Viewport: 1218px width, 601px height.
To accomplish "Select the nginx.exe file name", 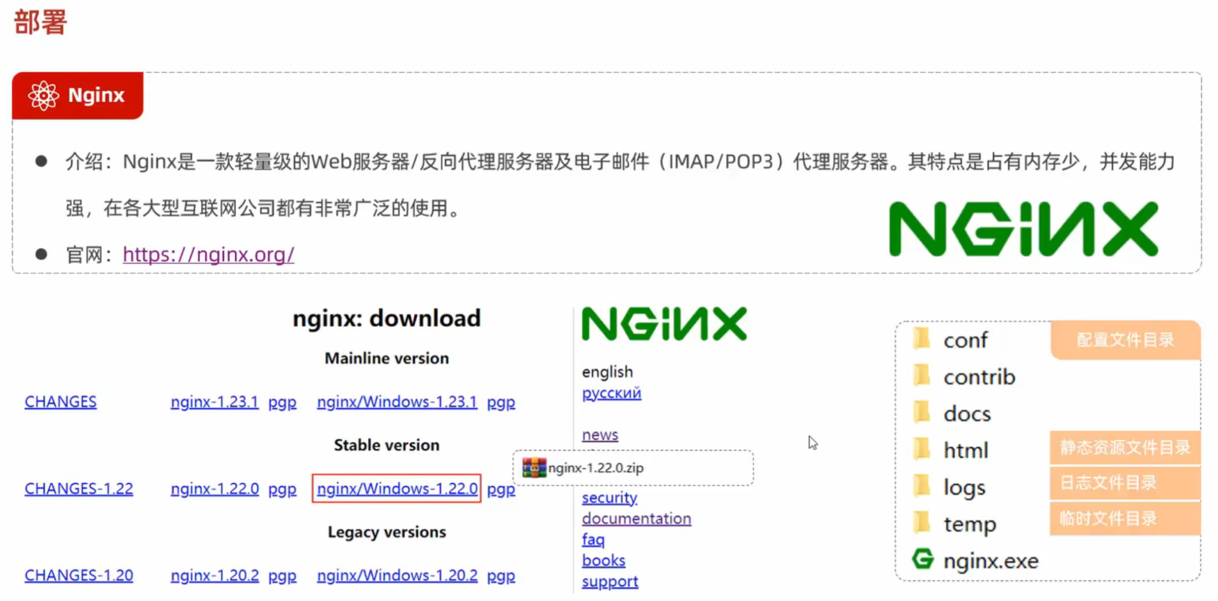I will click(991, 561).
